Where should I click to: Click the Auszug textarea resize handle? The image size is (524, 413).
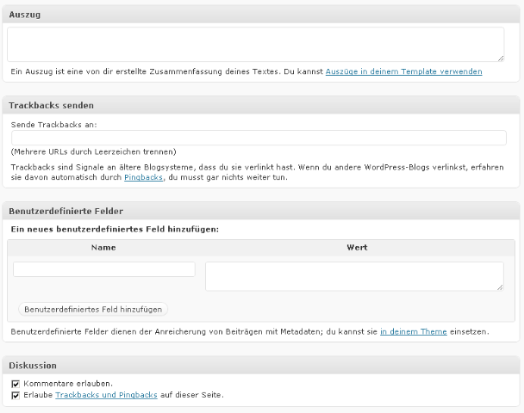tap(500, 59)
